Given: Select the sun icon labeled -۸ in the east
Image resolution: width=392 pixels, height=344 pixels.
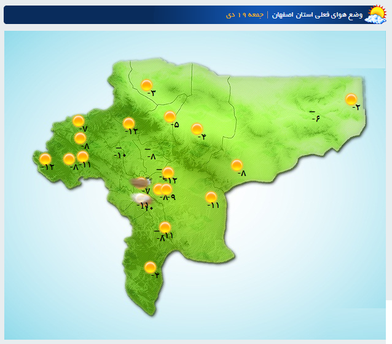Looking at the screenshot, I should 237,166.
